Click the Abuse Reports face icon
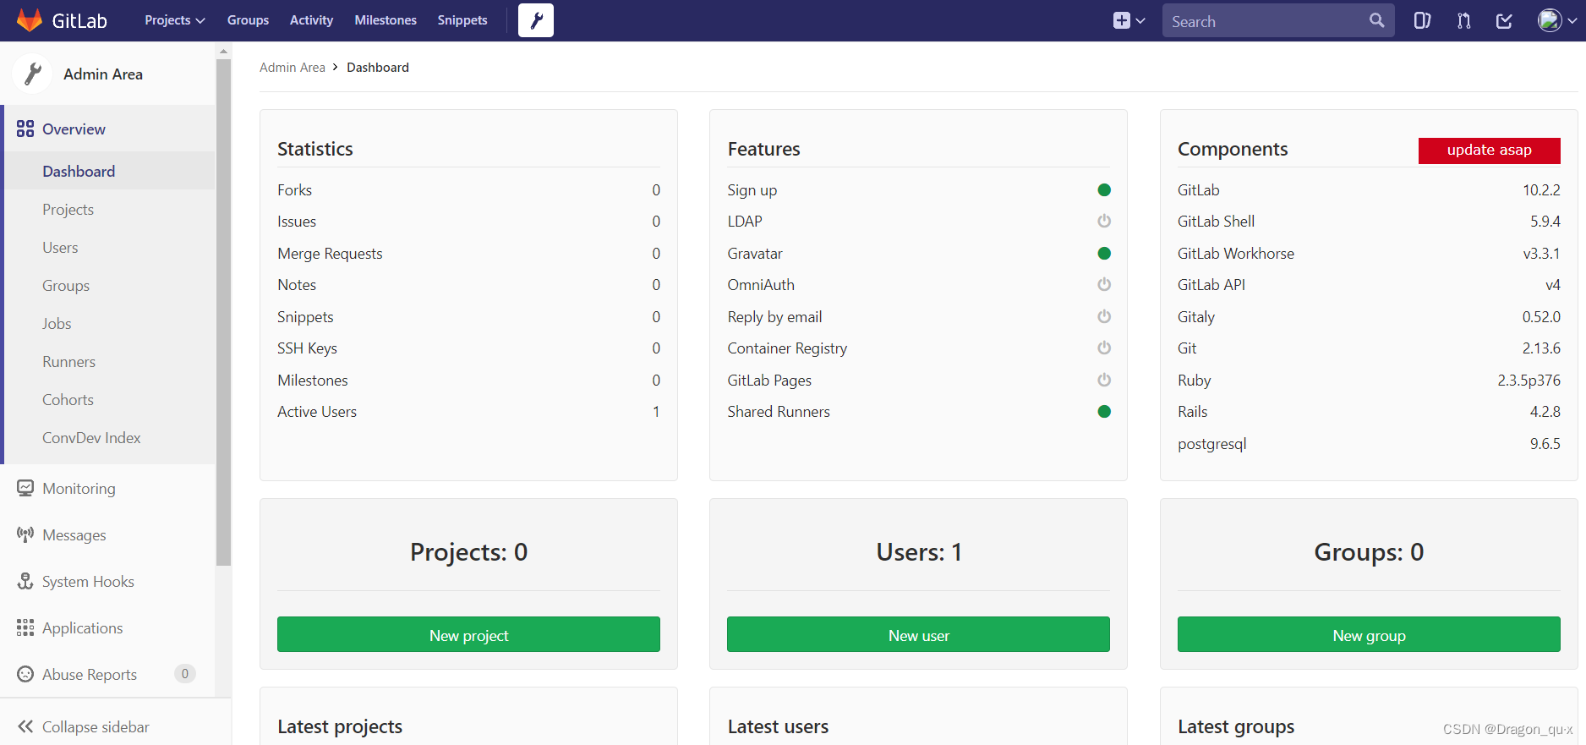The height and width of the screenshot is (745, 1586). pos(25,674)
